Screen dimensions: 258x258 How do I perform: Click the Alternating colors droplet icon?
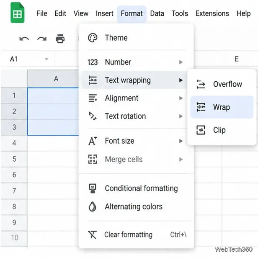(93, 206)
